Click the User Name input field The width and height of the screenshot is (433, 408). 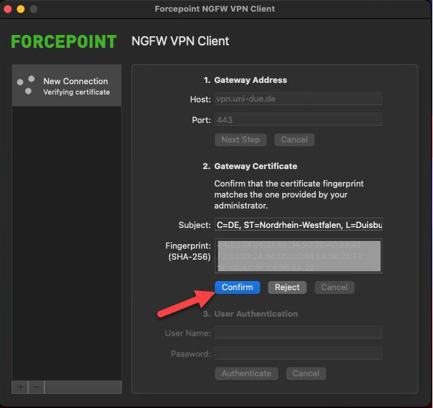pos(298,333)
